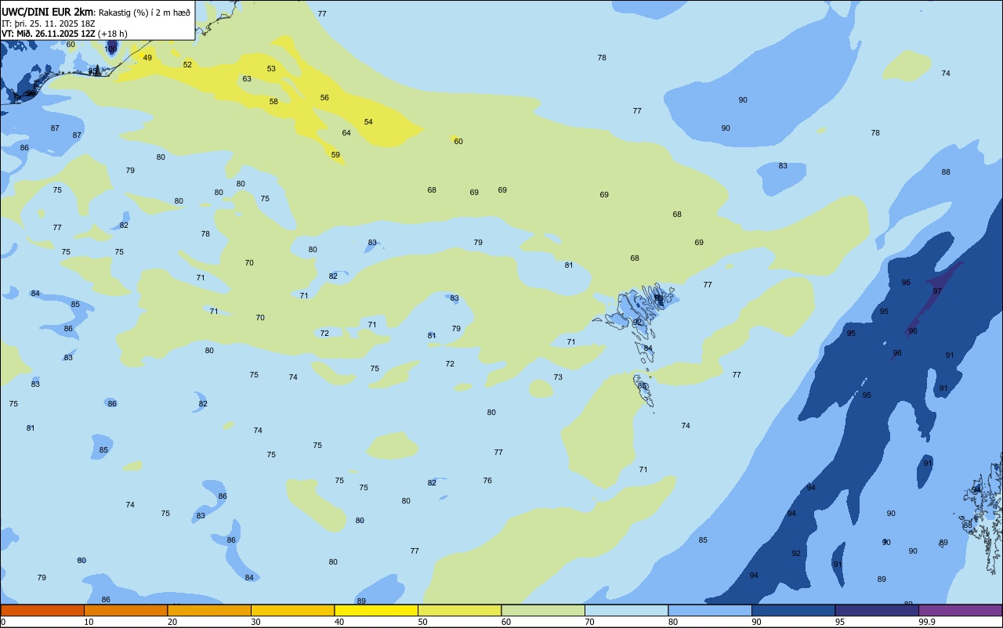
Task: Click the map value 58
Action: click(273, 102)
